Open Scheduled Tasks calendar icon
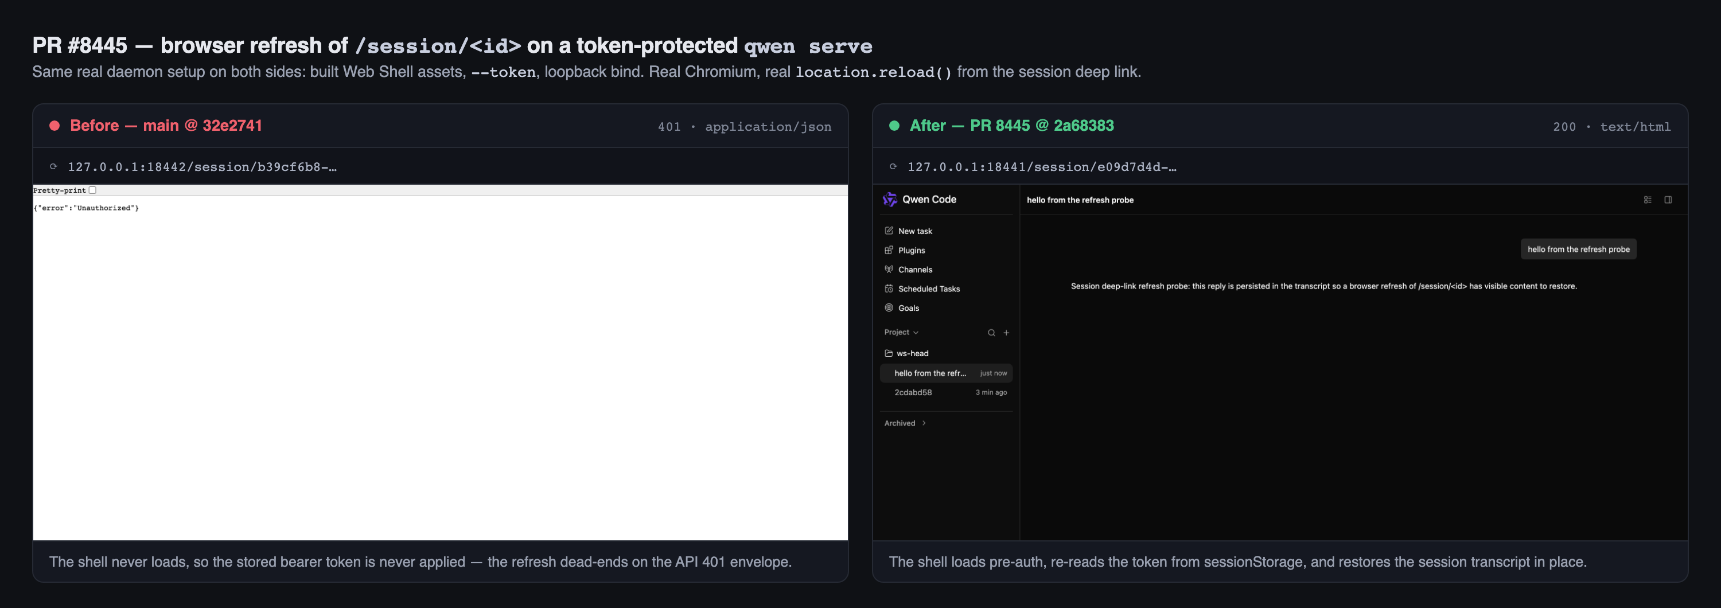Screen dimensions: 1721x608 tap(889, 289)
